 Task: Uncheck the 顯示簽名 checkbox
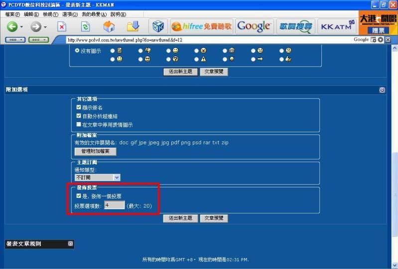click(79, 107)
